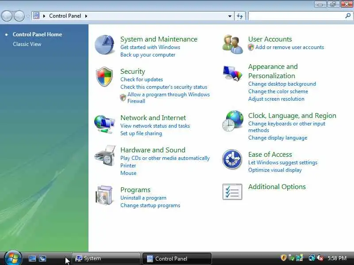Screen dimensions: 354x265
Task: Click Change keyboards or other input methods
Action: point(287,127)
